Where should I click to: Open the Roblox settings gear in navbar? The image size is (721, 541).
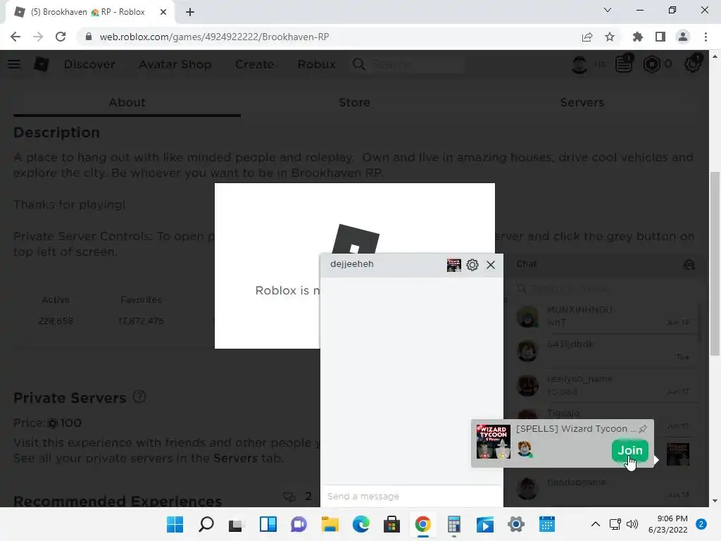(693, 64)
